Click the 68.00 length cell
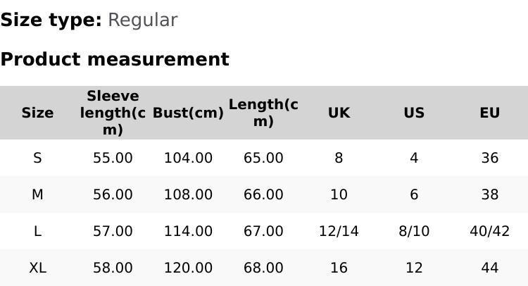This screenshot has height=286, width=528. (263, 268)
